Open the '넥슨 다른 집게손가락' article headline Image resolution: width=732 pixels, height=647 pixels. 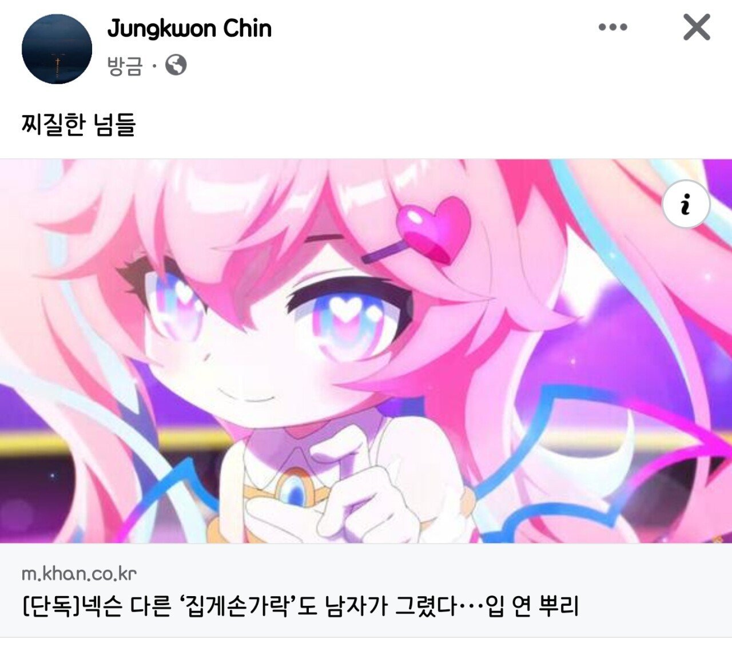coord(300,606)
